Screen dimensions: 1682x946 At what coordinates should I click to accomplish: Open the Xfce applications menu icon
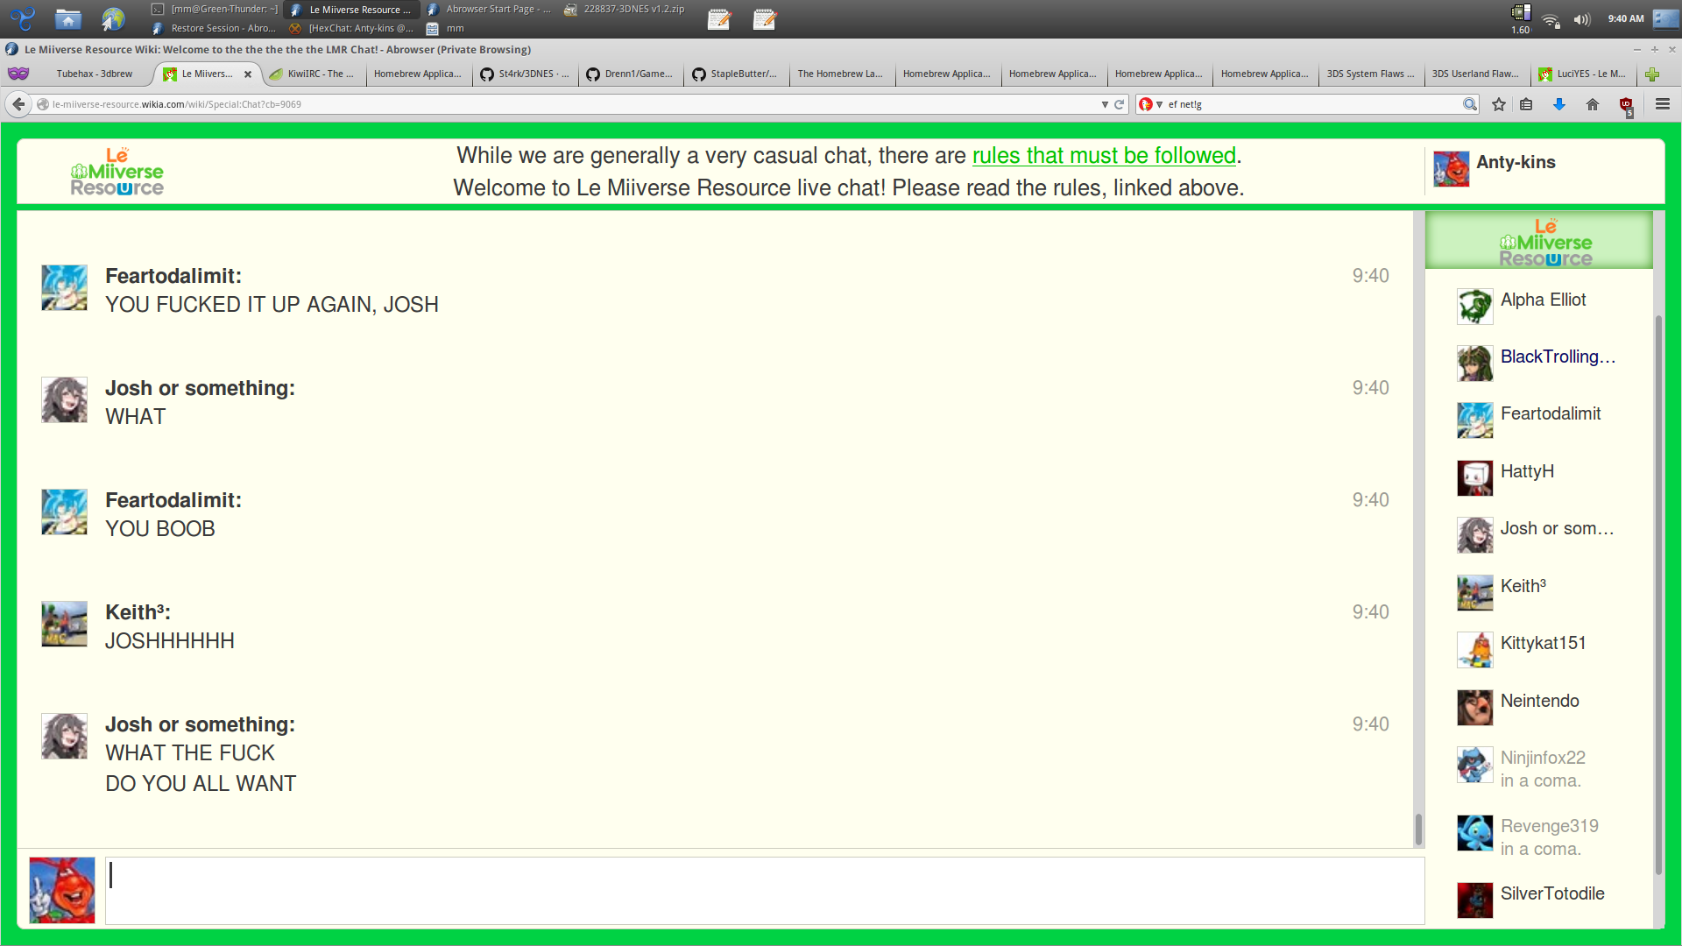(23, 18)
